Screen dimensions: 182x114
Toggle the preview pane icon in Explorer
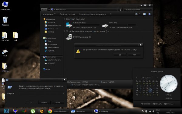144,14
